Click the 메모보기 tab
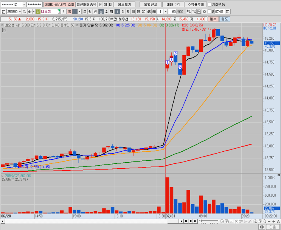Image resolution: width=281 pixels, height=230 pixels. (x=124, y=5)
